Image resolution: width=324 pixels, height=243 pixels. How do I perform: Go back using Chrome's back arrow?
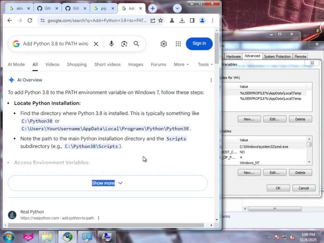tap(10, 21)
